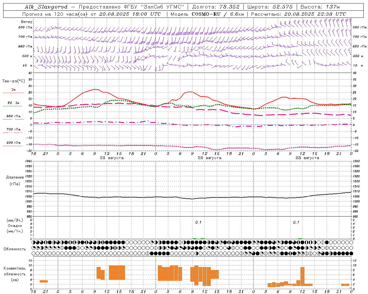368x294 pixels.
Task: Click the red '2м' temperature legend line
Action: click(x=13, y=93)
